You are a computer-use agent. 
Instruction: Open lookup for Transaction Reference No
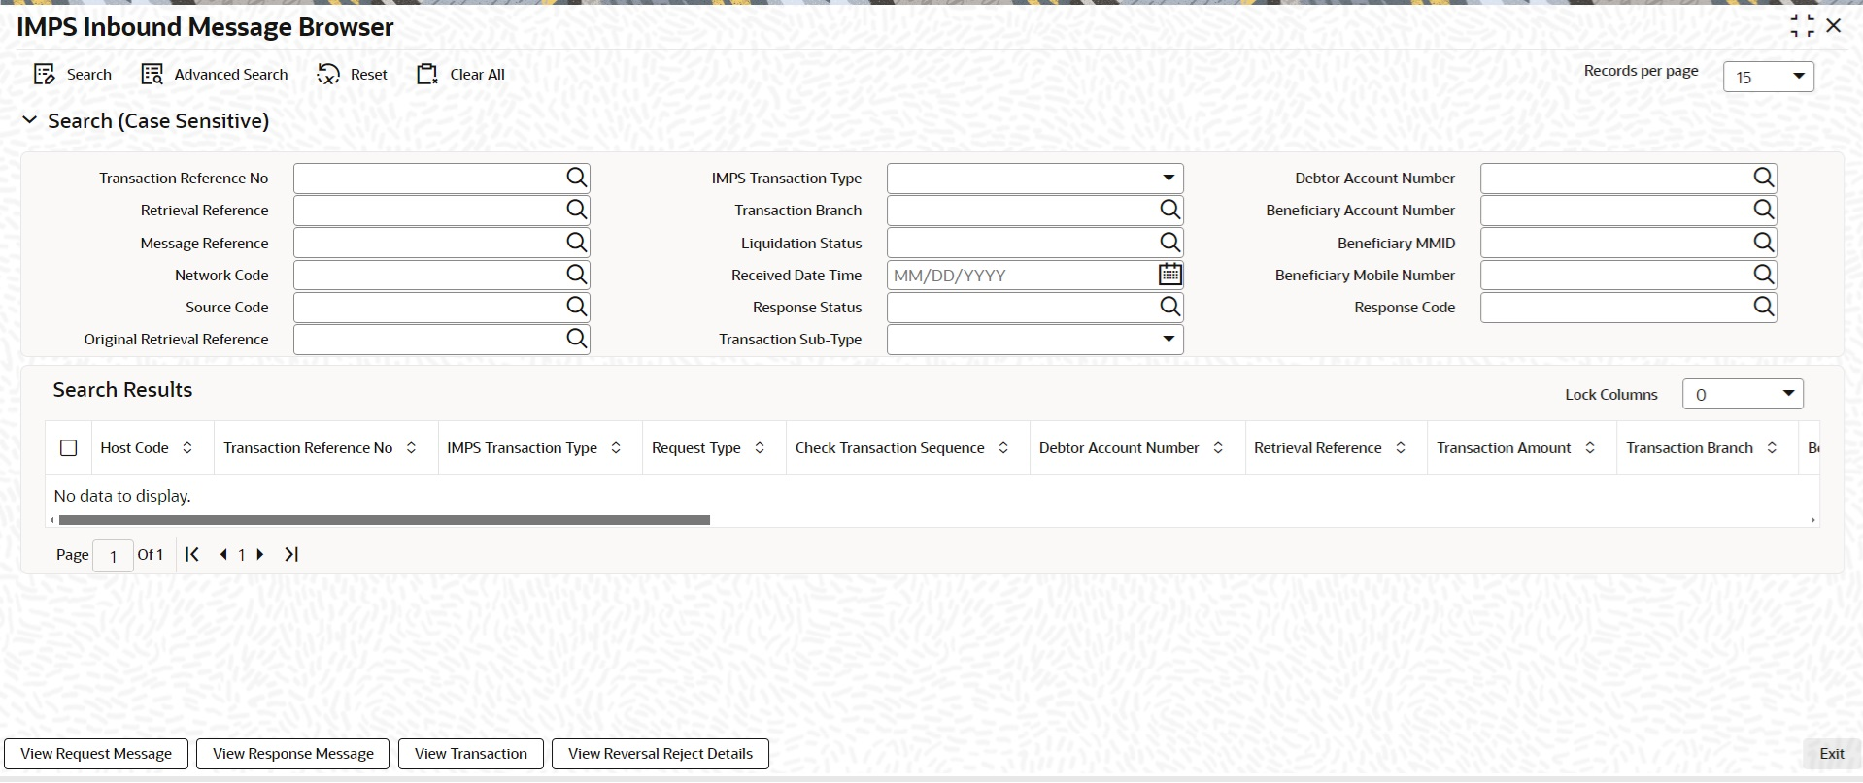577,178
